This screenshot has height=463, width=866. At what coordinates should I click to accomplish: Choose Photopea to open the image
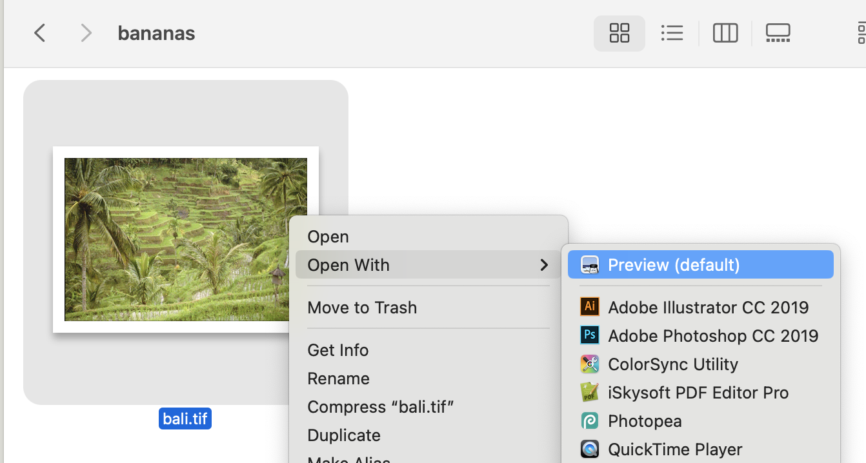pos(645,420)
